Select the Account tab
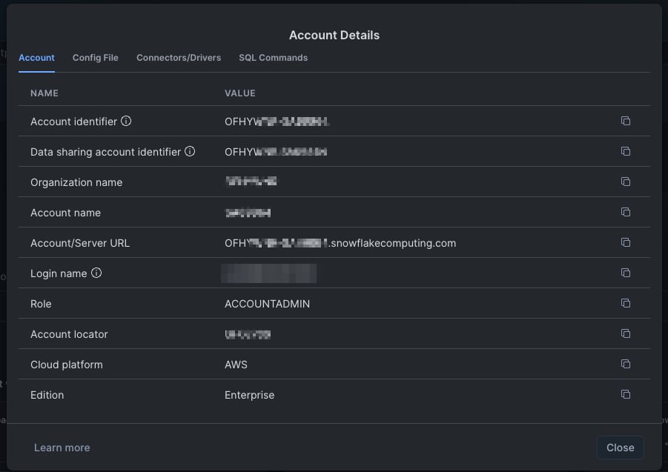 [x=36, y=58]
